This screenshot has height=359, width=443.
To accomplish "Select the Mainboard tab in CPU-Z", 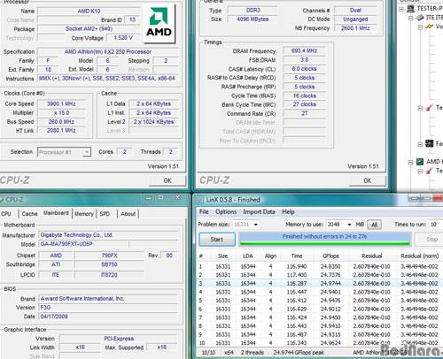I will tap(56, 213).
